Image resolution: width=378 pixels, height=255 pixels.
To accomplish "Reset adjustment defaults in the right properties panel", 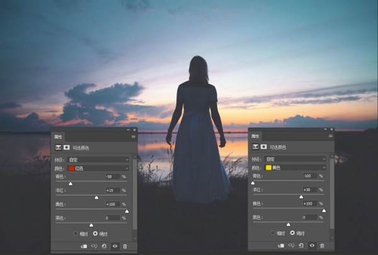I will (x=301, y=246).
